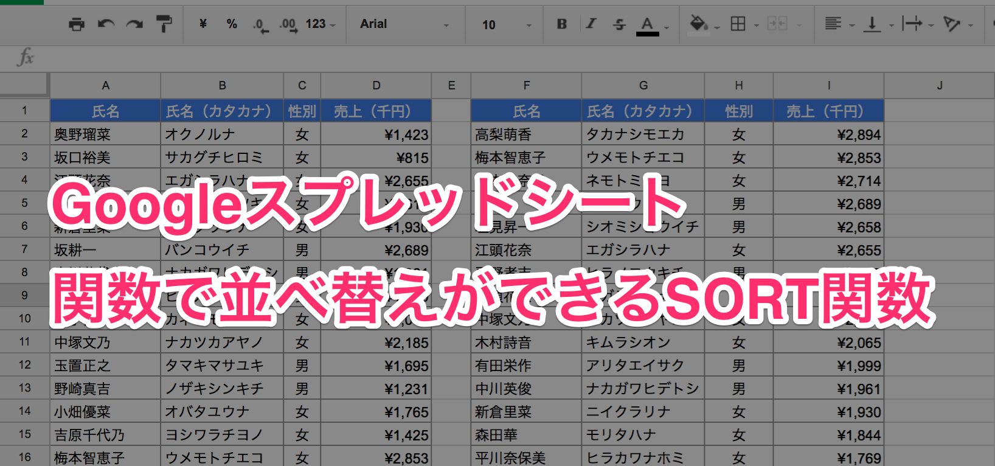
Task: Decrease decimal places
Action: (260, 25)
